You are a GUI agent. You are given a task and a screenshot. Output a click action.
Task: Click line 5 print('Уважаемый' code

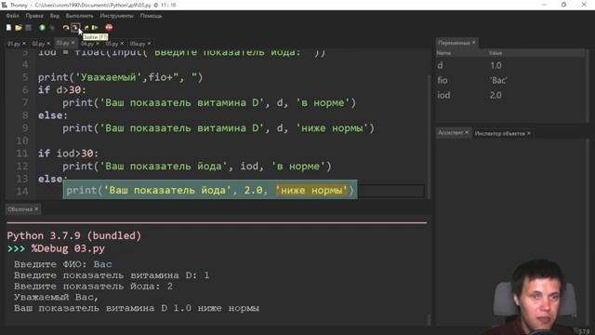pos(120,77)
